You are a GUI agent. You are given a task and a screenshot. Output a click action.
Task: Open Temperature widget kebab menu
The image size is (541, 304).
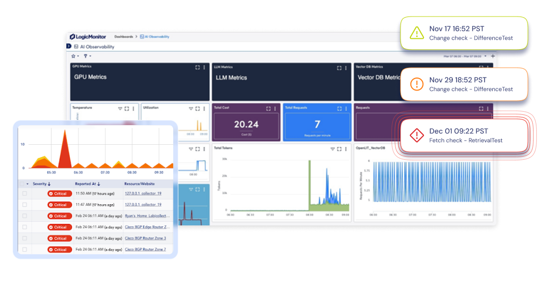click(x=133, y=109)
